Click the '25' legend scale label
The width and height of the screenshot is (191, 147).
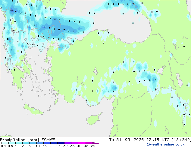[x=58, y=146]
